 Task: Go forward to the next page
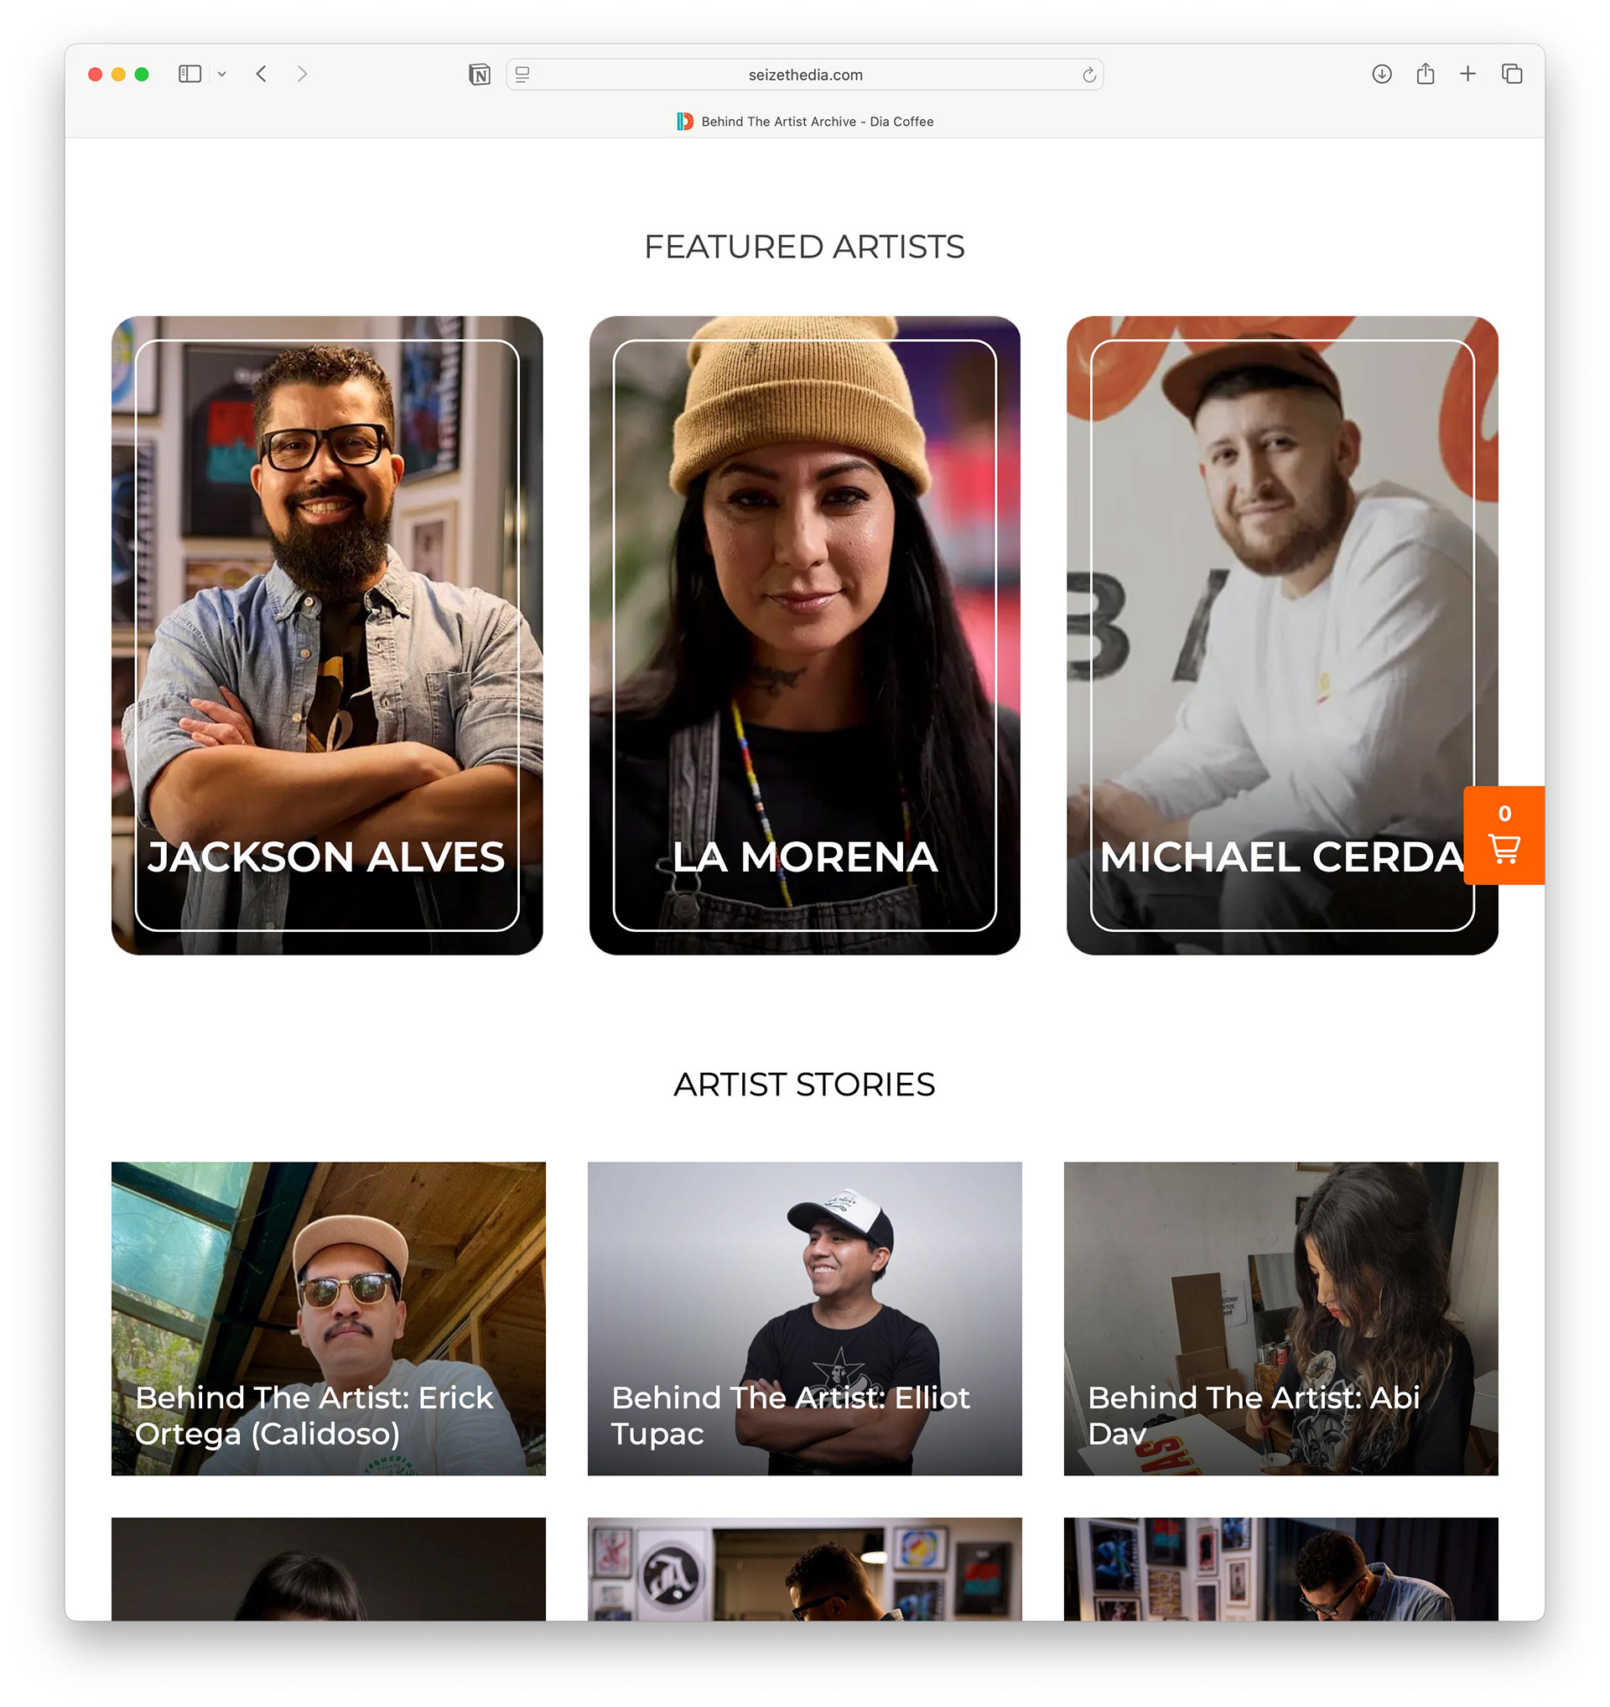pyautogui.click(x=302, y=74)
